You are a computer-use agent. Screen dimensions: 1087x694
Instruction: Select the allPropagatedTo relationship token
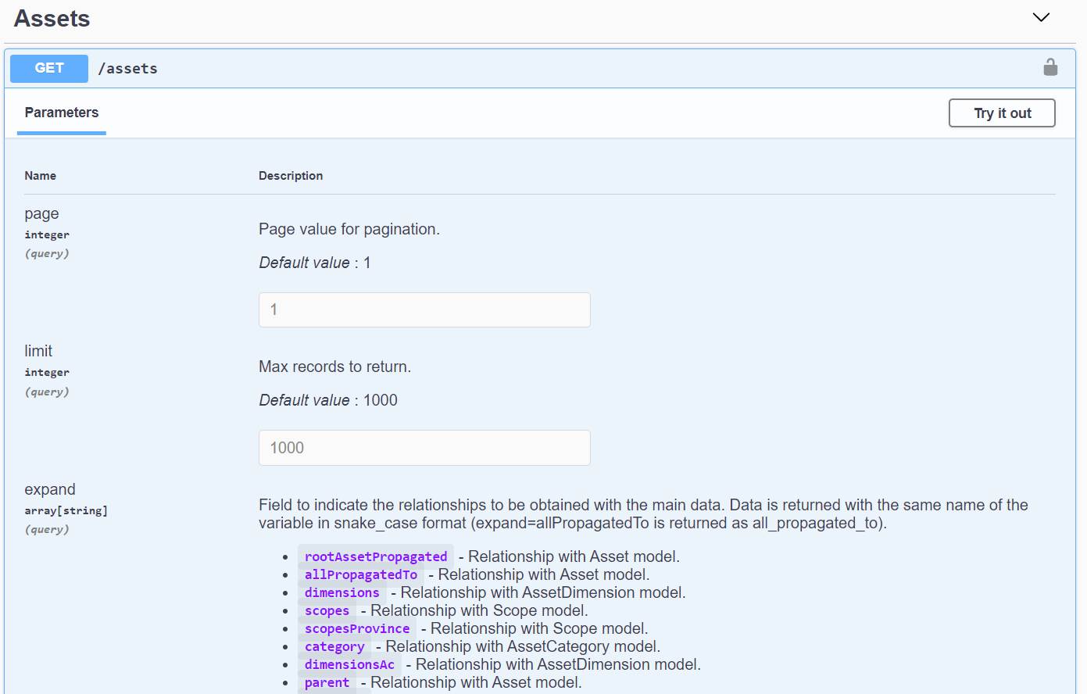coord(360,574)
